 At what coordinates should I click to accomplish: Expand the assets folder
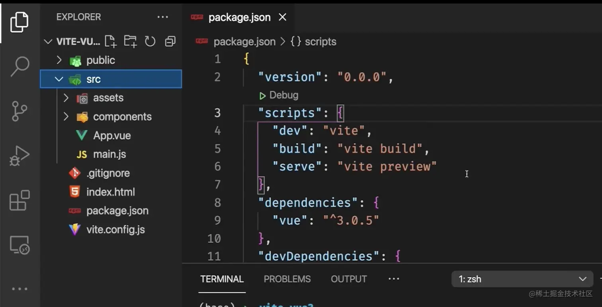66,98
